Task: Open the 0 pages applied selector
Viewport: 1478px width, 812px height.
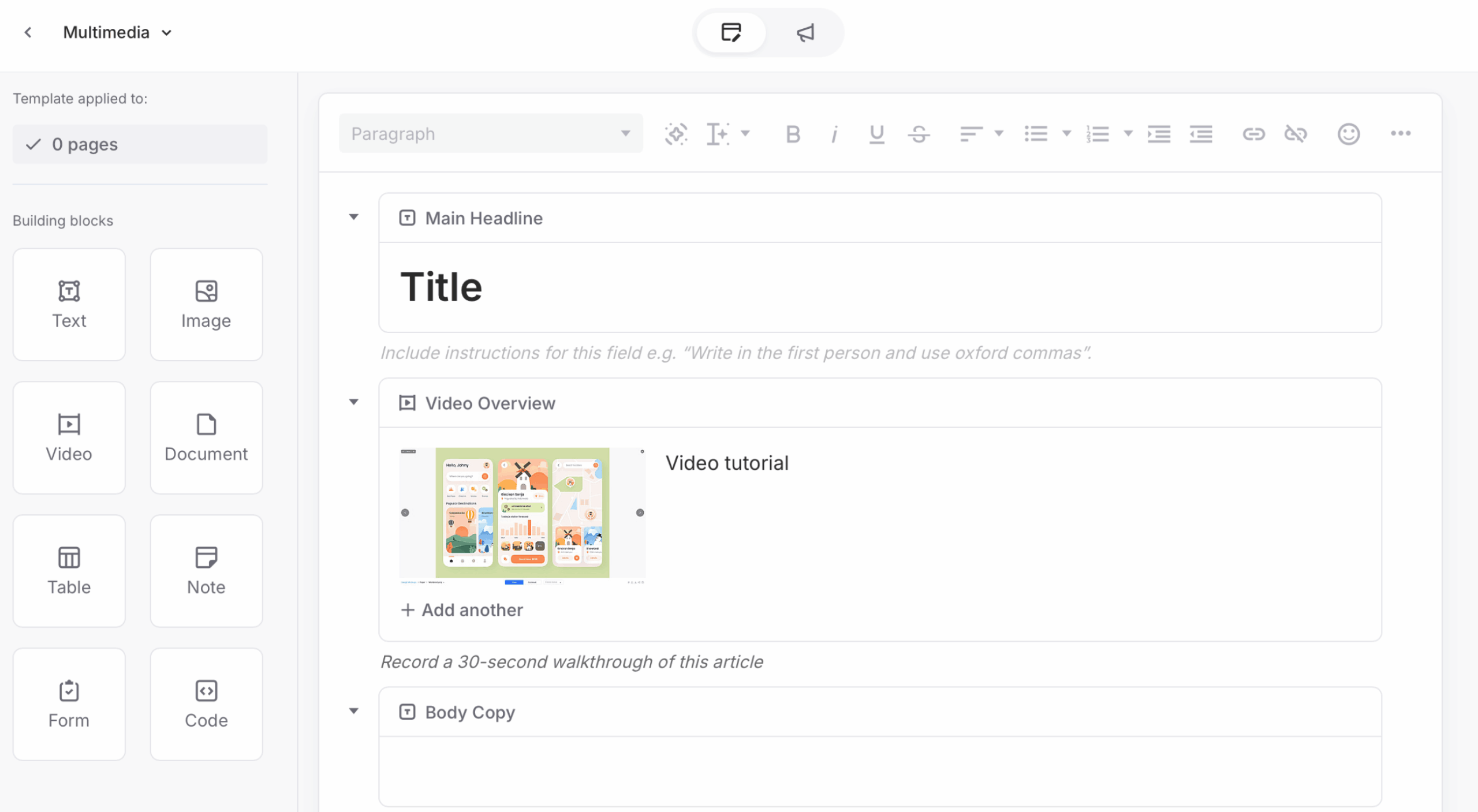Action: (140, 144)
